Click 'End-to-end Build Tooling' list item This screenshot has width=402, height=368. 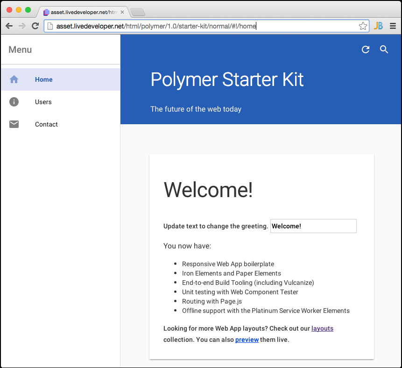248,283
